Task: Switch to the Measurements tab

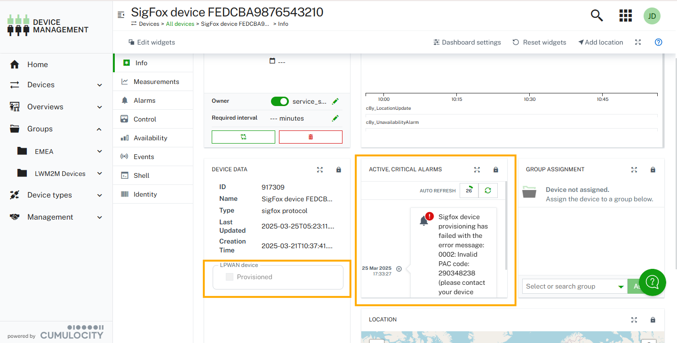Action: click(156, 82)
